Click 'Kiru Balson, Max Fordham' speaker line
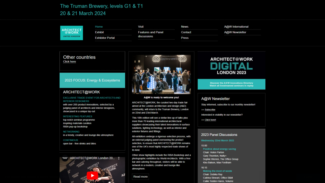The width and height of the screenshot is (325, 183). click(217, 162)
